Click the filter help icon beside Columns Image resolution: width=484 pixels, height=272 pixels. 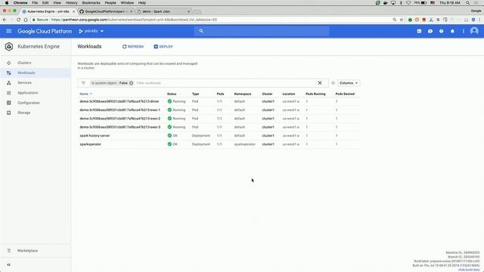[x=333, y=83]
